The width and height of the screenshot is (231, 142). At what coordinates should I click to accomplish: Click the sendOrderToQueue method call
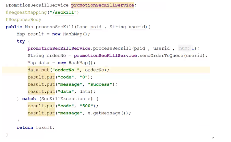click(x=161, y=56)
